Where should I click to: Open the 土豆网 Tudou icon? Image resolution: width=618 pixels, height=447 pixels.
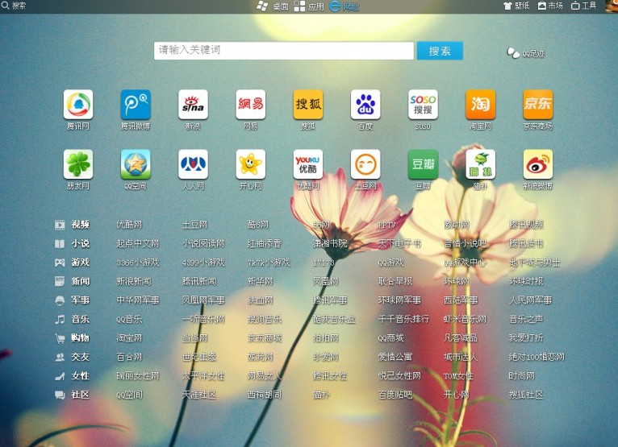(365, 164)
